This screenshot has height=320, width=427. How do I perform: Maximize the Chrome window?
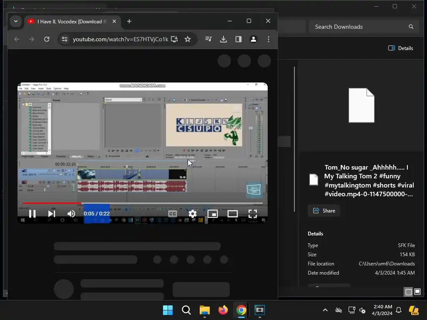coord(249,21)
